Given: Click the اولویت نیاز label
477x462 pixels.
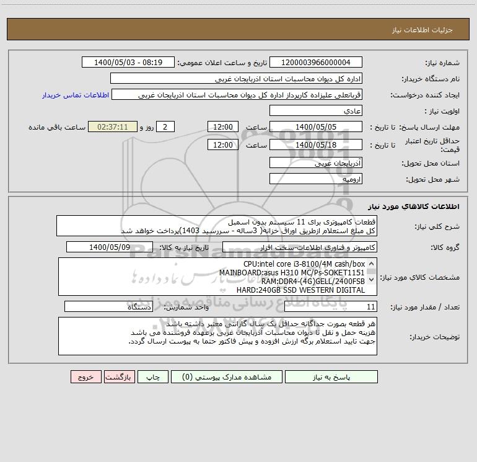Looking at the screenshot, I should click(x=442, y=111).
